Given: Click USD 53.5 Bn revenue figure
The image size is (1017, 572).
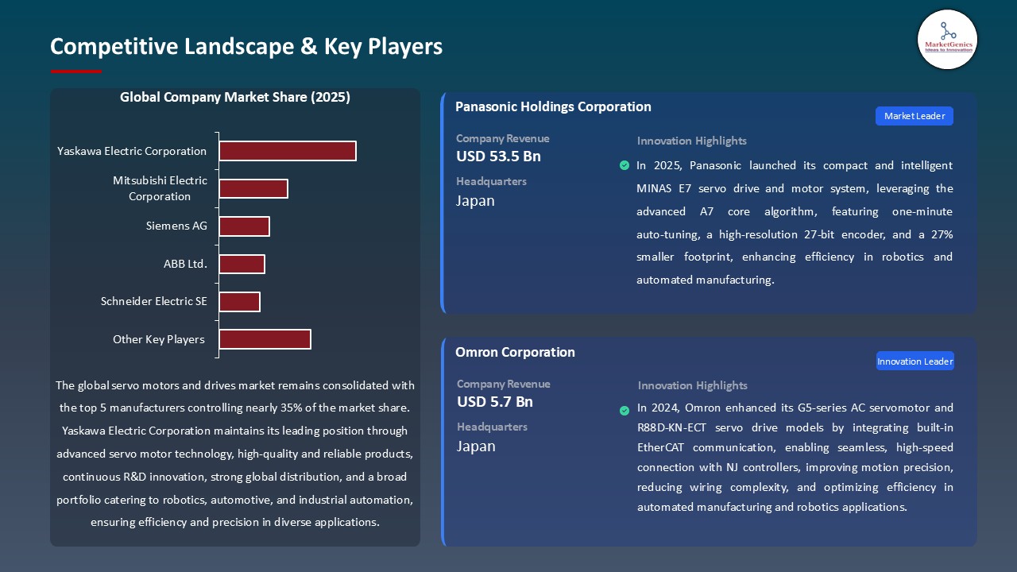Looking at the screenshot, I should (x=498, y=157).
